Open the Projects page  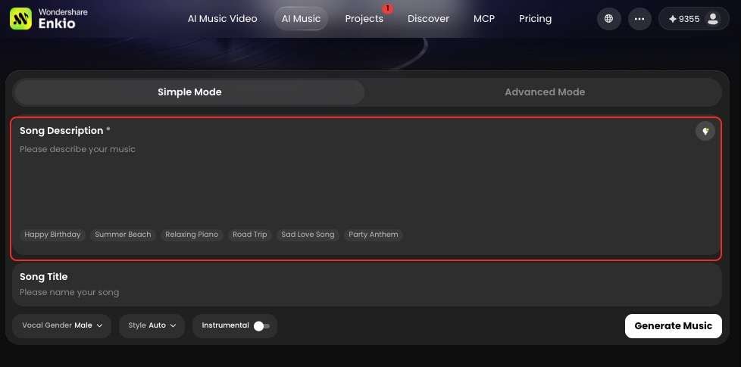click(364, 19)
